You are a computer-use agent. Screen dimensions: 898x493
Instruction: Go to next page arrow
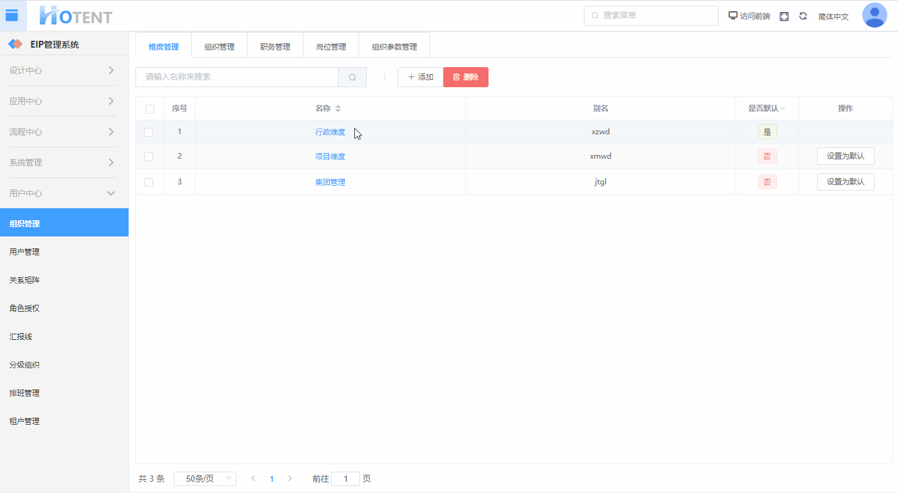[290, 479]
